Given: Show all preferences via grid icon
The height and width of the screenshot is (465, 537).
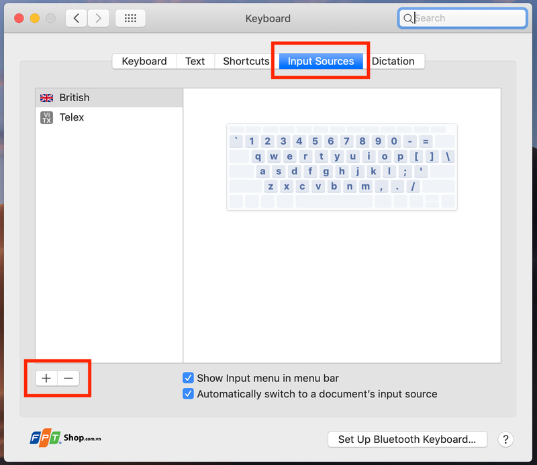Looking at the screenshot, I should pyautogui.click(x=130, y=18).
